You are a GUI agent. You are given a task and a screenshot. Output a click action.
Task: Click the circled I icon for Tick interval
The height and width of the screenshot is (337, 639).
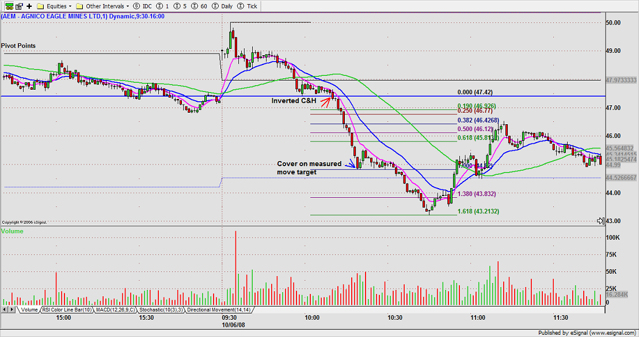tap(241, 6)
